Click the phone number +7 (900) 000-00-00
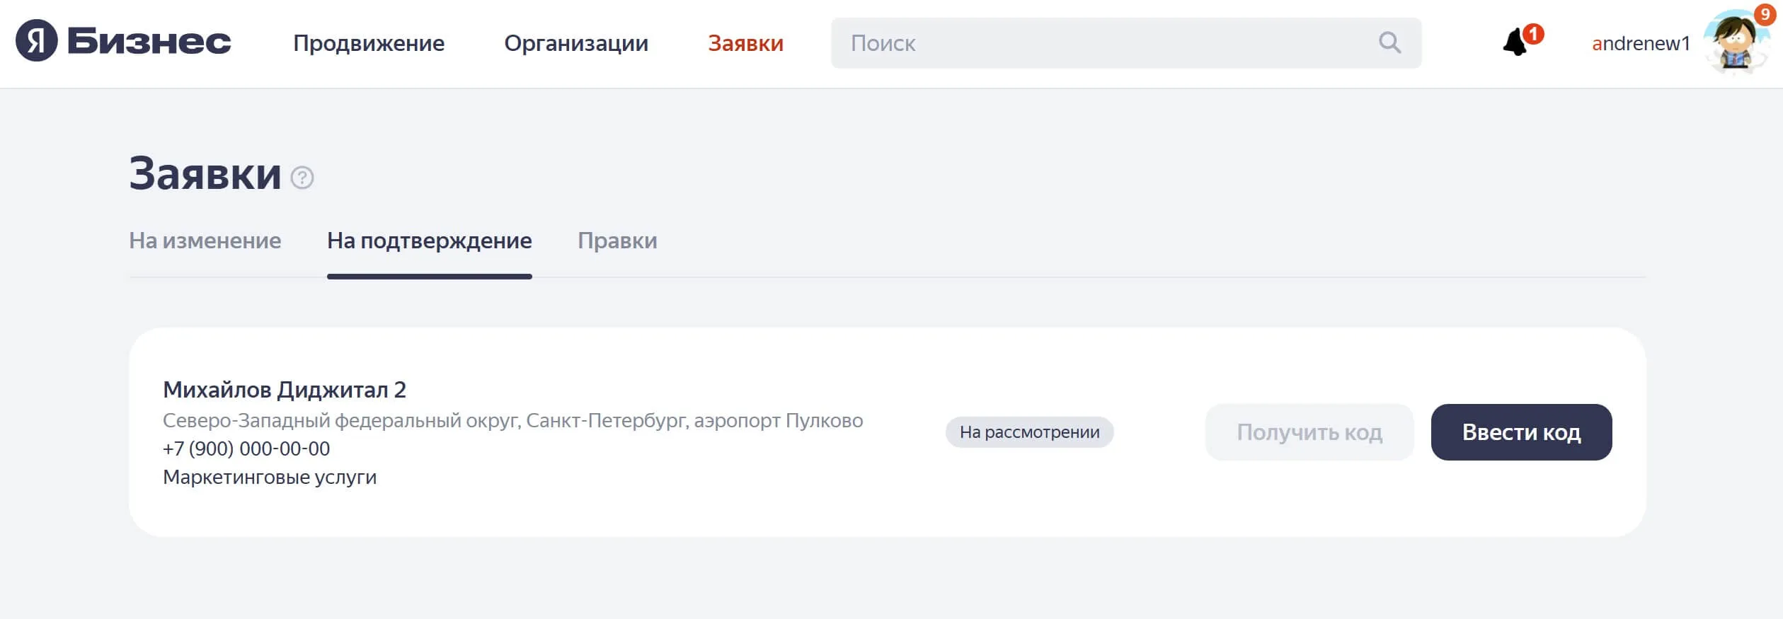This screenshot has width=1783, height=619. (x=246, y=449)
